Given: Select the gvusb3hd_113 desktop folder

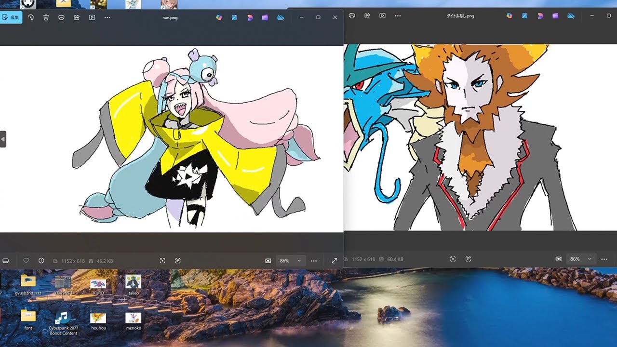Looking at the screenshot, I should (x=28, y=285).
